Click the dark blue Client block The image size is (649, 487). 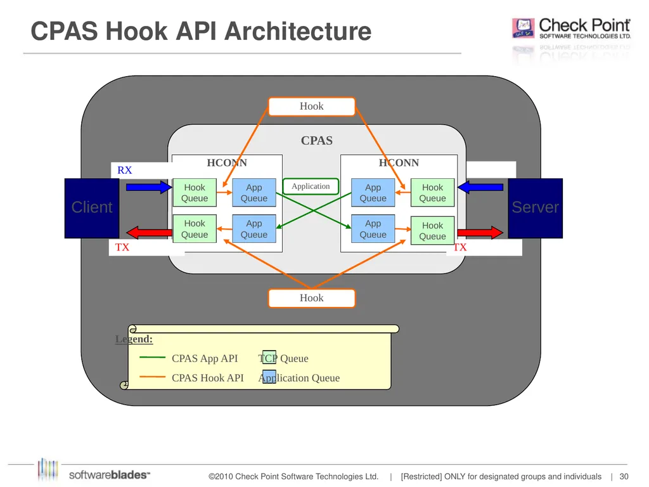(92, 208)
